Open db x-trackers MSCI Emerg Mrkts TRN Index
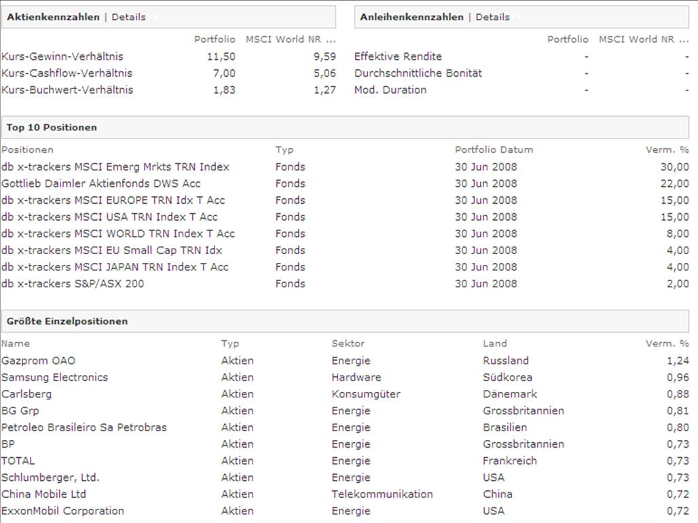 pos(115,167)
